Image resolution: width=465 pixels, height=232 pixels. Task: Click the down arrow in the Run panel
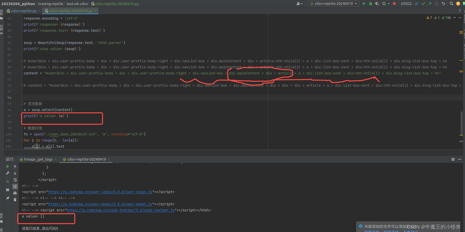point(15,173)
